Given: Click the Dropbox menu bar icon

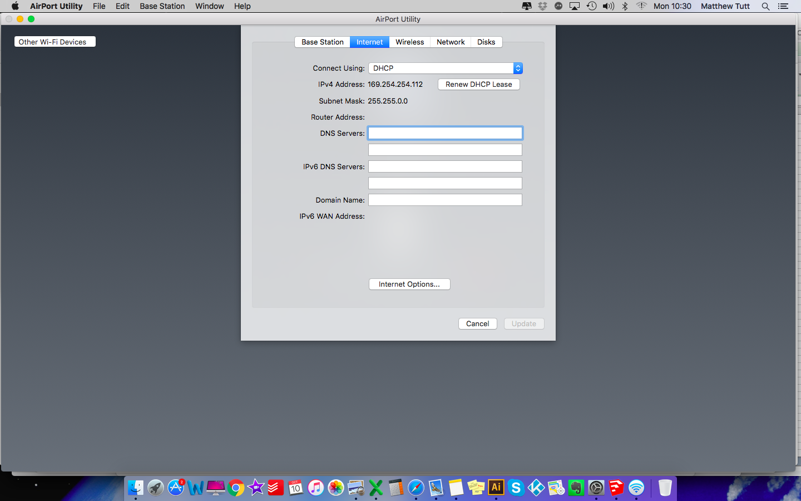Looking at the screenshot, I should (x=542, y=6).
